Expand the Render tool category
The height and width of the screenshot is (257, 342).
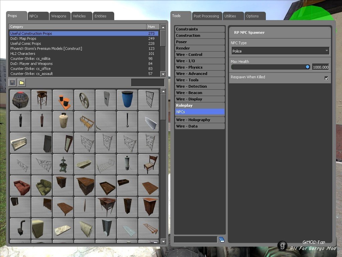coord(200,48)
